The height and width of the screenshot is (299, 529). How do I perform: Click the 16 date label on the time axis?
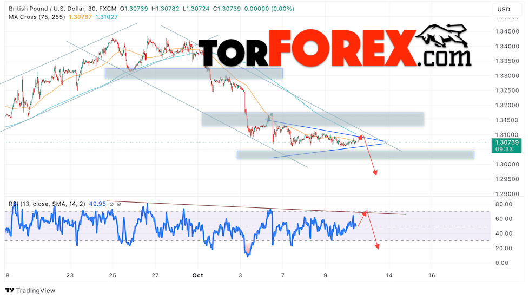coord(432,275)
